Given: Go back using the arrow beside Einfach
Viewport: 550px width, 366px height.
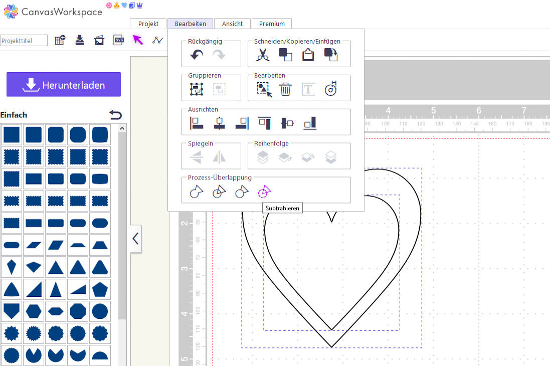Looking at the screenshot, I should pyautogui.click(x=115, y=115).
